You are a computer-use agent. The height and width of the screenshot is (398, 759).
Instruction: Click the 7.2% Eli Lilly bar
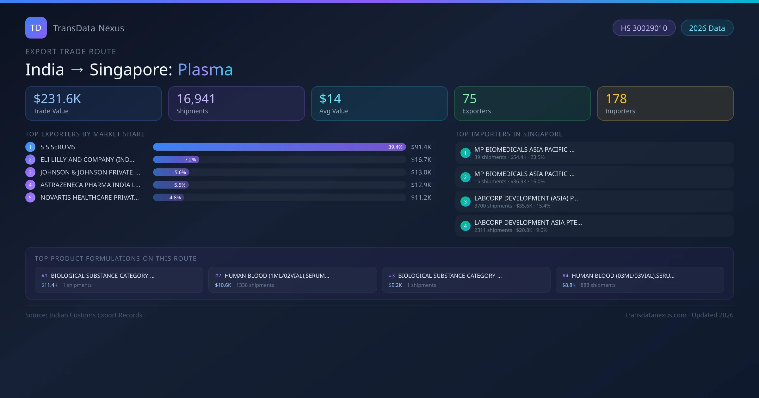[176, 160]
